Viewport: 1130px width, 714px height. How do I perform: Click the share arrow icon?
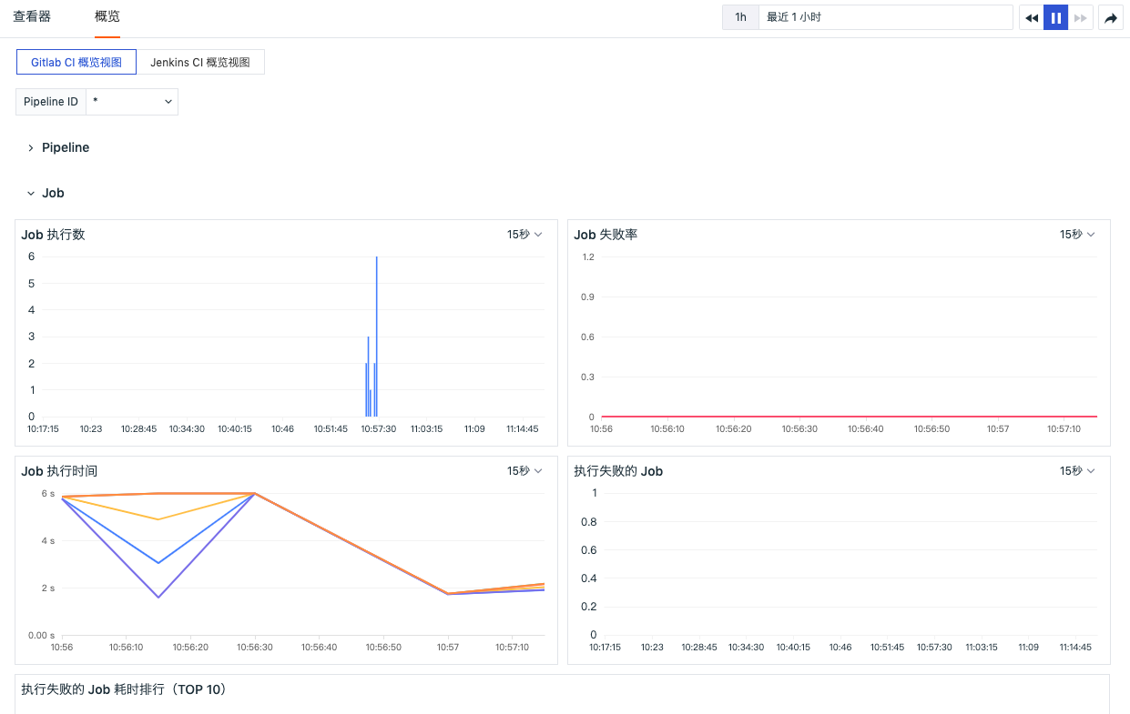(1111, 17)
